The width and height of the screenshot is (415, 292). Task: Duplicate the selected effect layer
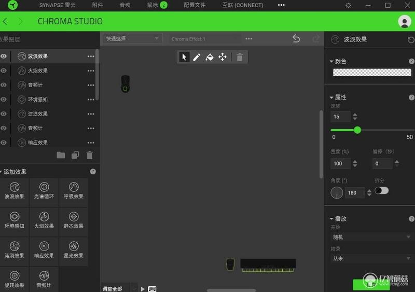tap(75, 155)
